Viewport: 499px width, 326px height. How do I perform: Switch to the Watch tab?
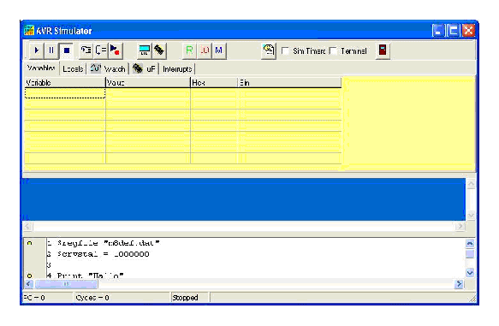click(108, 68)
